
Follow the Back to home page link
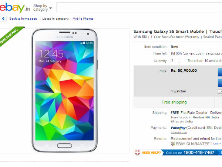(x=23, y=19)
